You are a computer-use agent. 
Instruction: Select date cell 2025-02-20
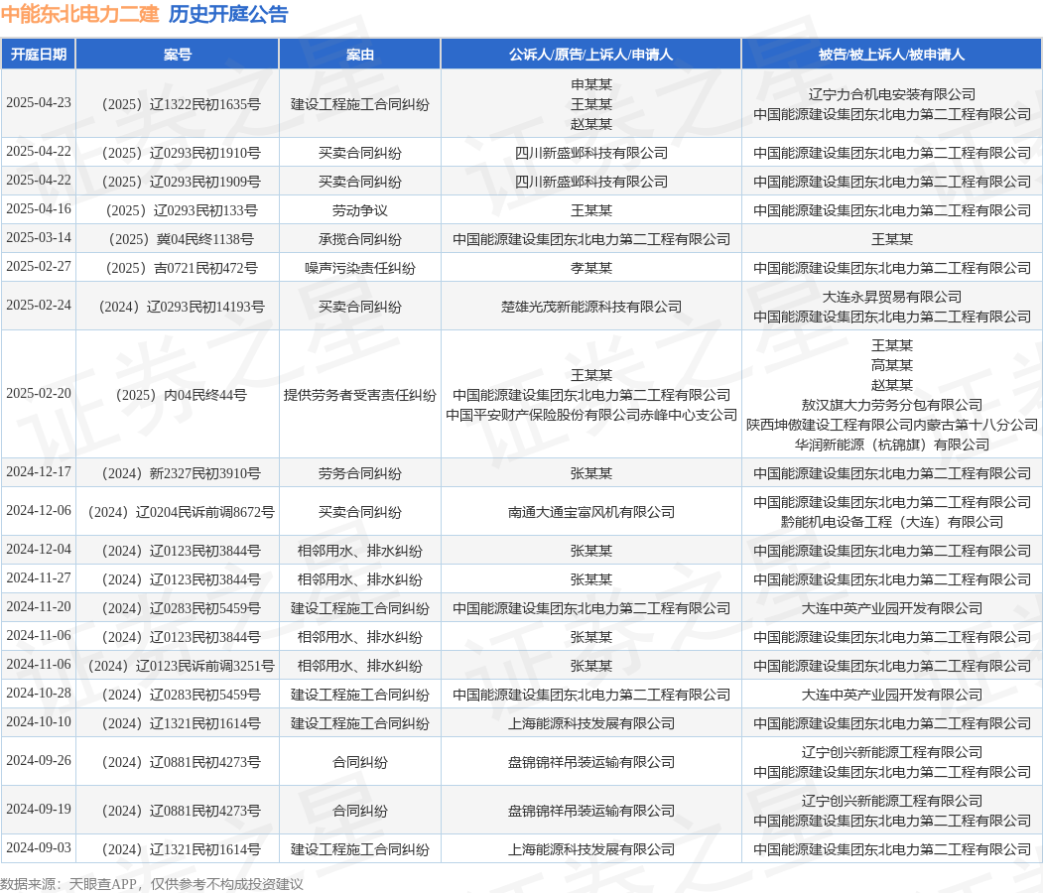pos(39,393)
